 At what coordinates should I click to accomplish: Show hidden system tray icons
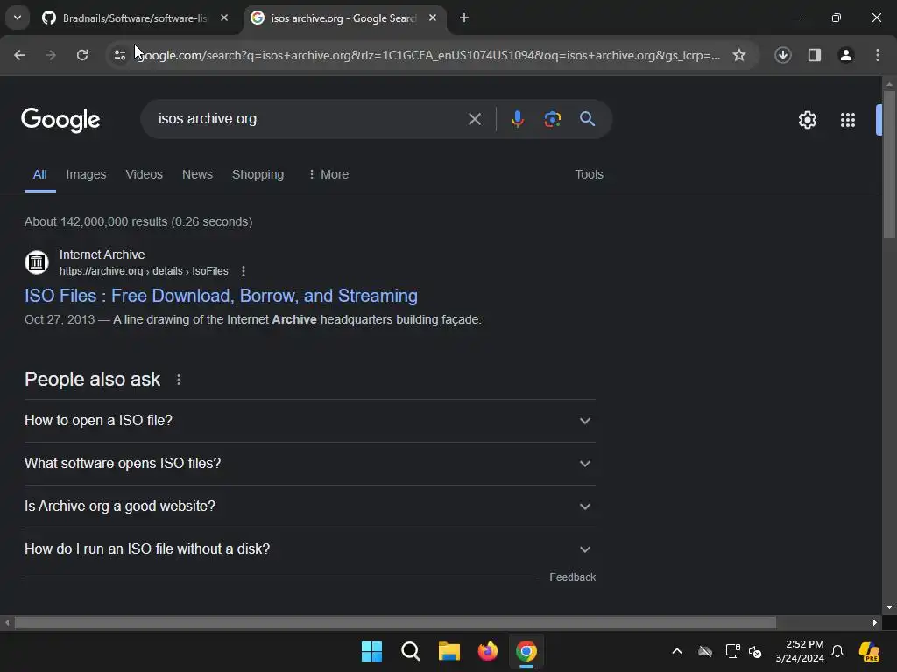pos(677,651)
